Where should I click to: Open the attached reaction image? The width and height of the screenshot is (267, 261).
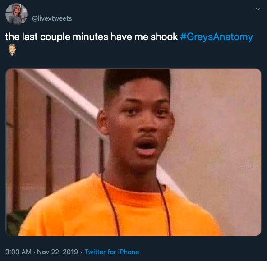(x=133, y=152)
